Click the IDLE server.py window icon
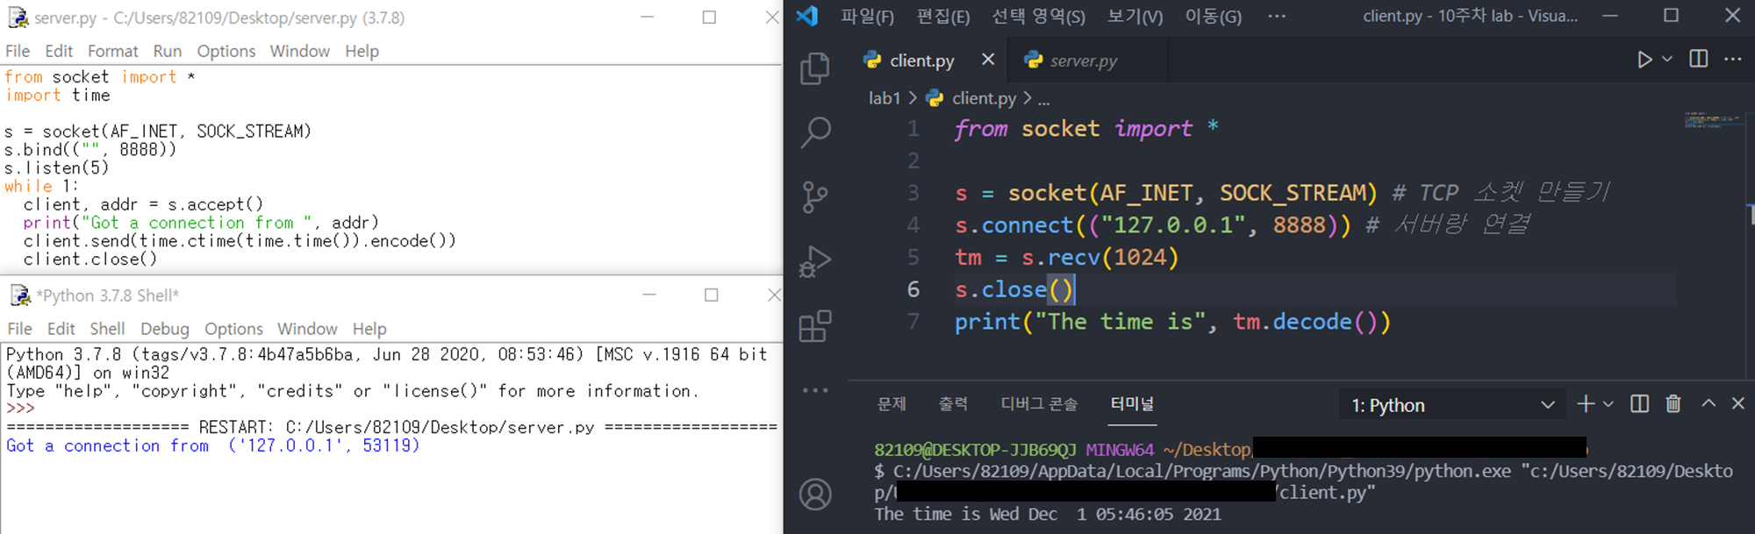This screenshot has height=534, width=1755. (18, 17)
